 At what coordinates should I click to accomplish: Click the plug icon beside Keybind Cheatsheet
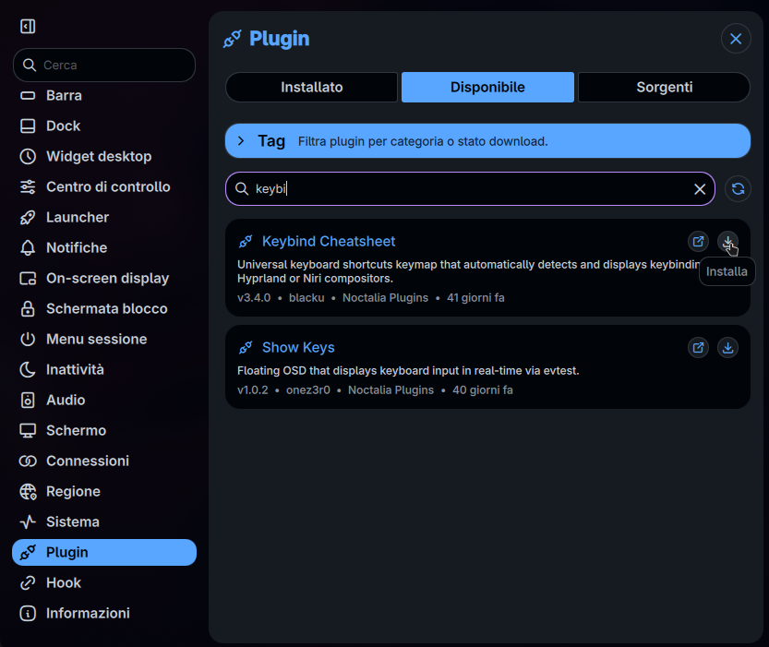click(246, 242)
